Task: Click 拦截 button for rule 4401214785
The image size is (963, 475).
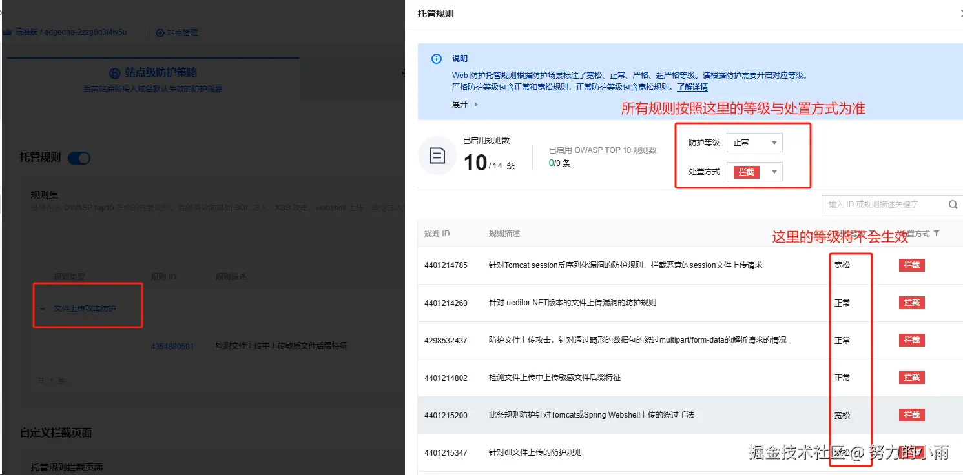Action: tap(911, 265)
